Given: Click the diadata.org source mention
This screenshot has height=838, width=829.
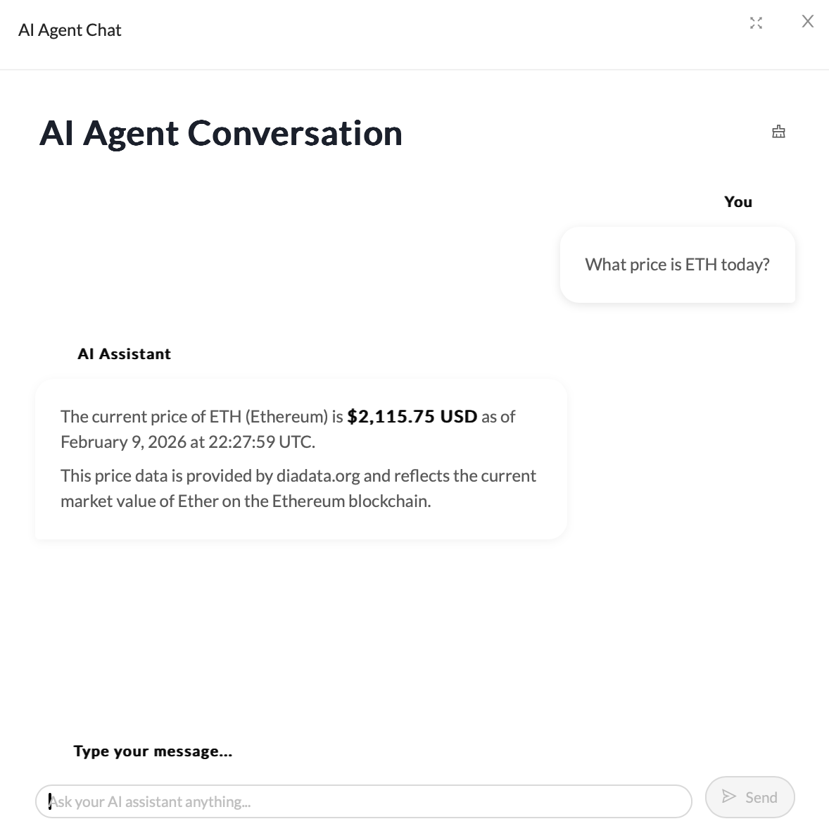Looking at the screenshot, I should (318, 476).
